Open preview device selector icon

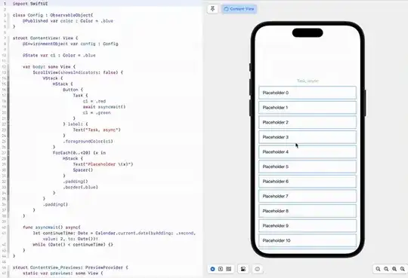coord(258,269)
